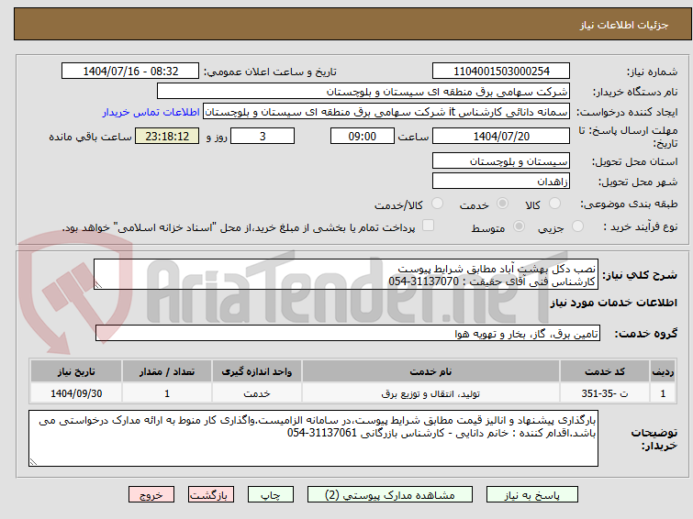This screenshot has width=693, height=519.
Task: Click the deadline date field 1404/07/20
Action: [501, 136]
